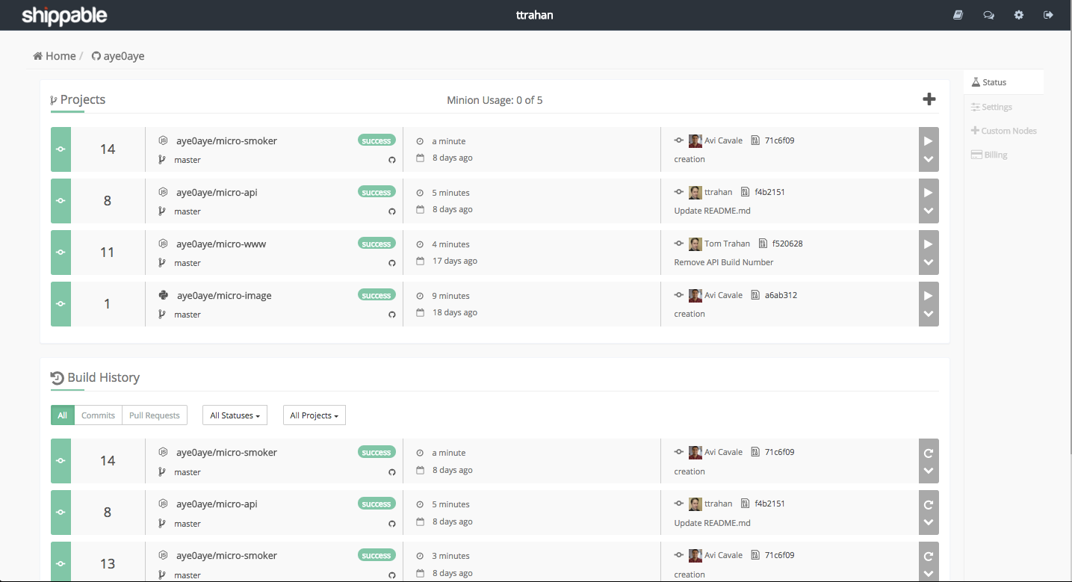Image resolution: width=1072 pixels, height=582 pixels.
Task: Click the sign out icon in header
Action: tap(1049, 15)
